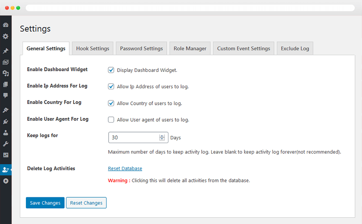Open Comments speech bubble icon
Image resolution: width=362 pixels, height=224 pixels.
pyautogui.click(x=6, y=95)
